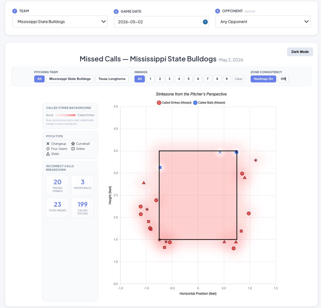The width and height of the screenshot is (321, 308).
Task: Click the curveball marker near height 3.3
Action: pyautogui.click(x=256, y=160)
